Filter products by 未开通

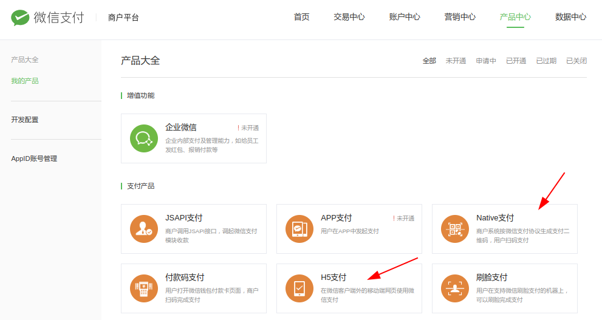tap(456, 61)
